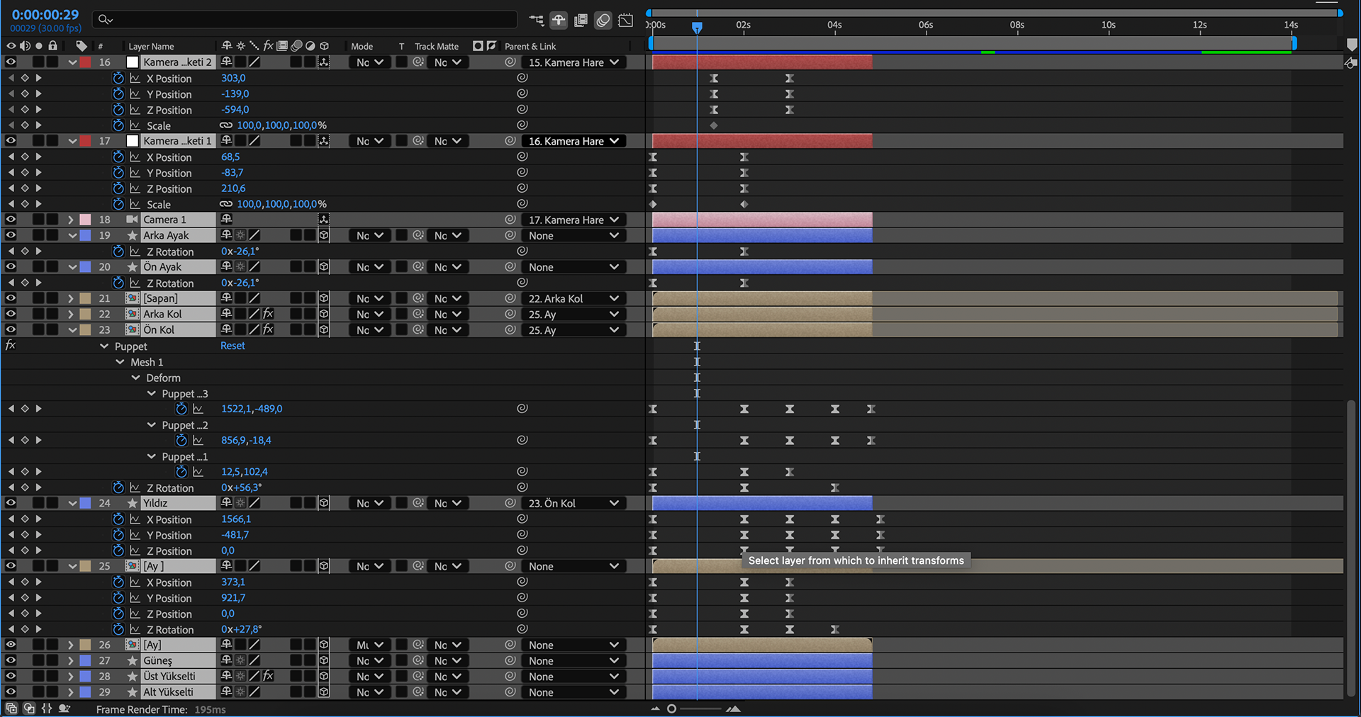This screenshot has height=717, width=1361.
Task: Click the current timecode 0:00:00:29
Action: (x=45, y=14)
